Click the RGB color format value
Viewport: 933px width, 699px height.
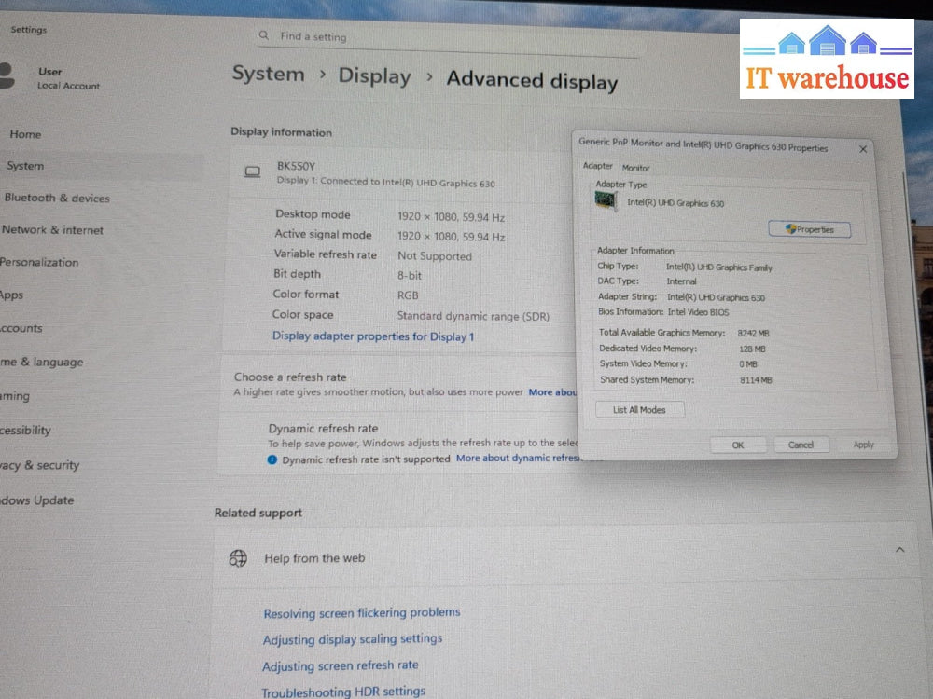click(408, 295)
